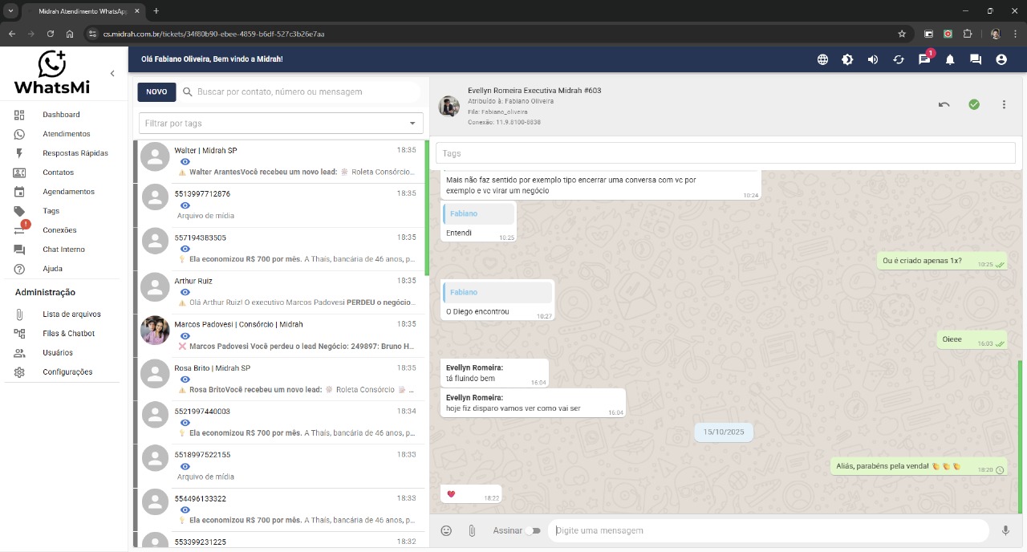Screen dimensions: 1027x552
Task: Click eye icon on Arthur Ruiz ticket
Action: pos(185,293)
